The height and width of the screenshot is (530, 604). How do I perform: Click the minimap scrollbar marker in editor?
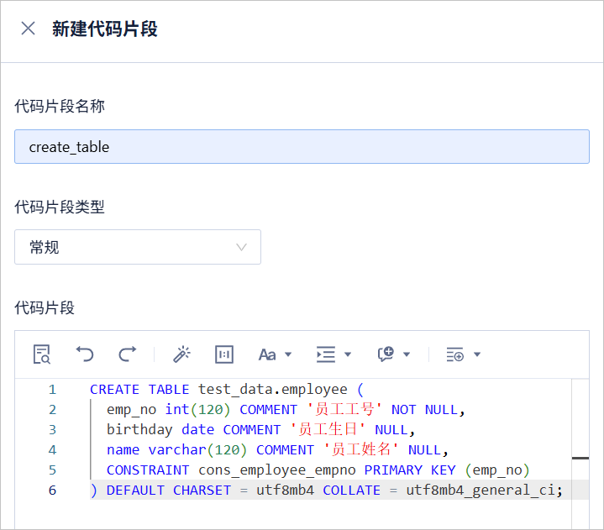click(x=580, y=459)
